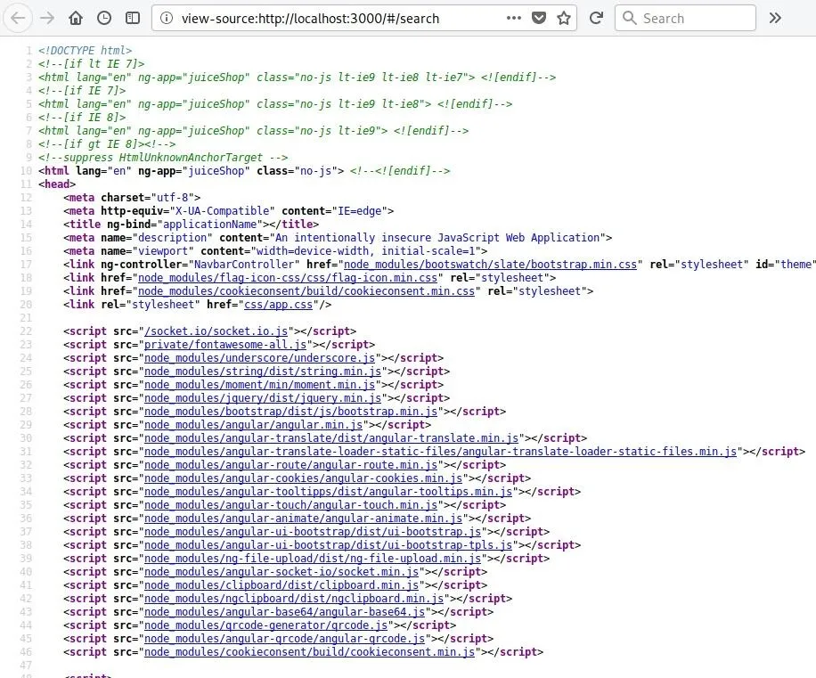Click the <!DOCTYPE html> text
Viewport: 816px width, 678px height.
coord(85,51)
